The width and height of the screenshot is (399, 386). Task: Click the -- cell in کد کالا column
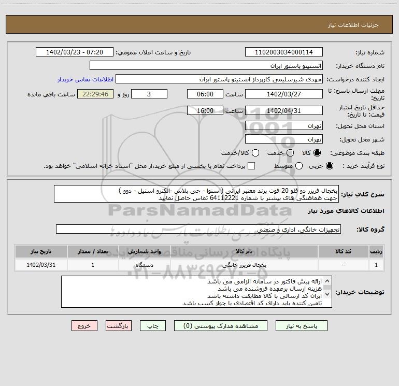pyautogui.click(x=343, y=265)
